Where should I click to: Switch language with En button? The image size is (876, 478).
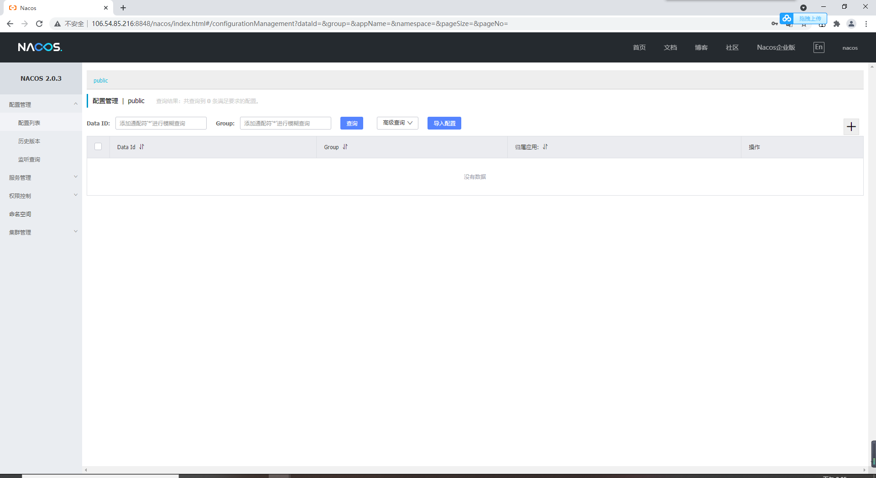819,47
